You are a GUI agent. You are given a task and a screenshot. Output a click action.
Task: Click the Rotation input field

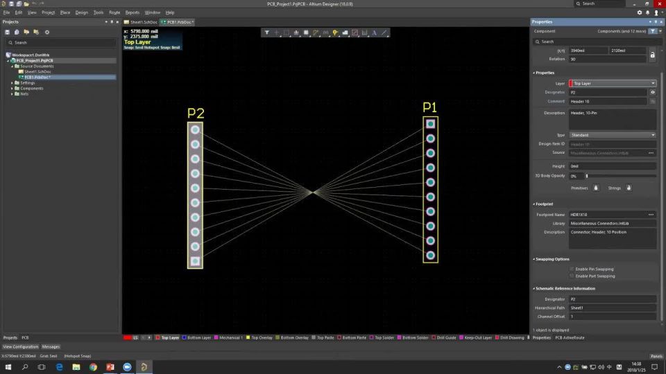coord(608,60)
